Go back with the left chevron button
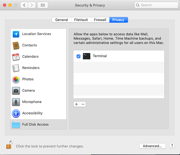The width and height of the screenshot is (180, 155). click(24, 5)
